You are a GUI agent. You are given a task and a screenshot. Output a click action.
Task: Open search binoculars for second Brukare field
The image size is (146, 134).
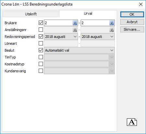(x=112, y=23)
